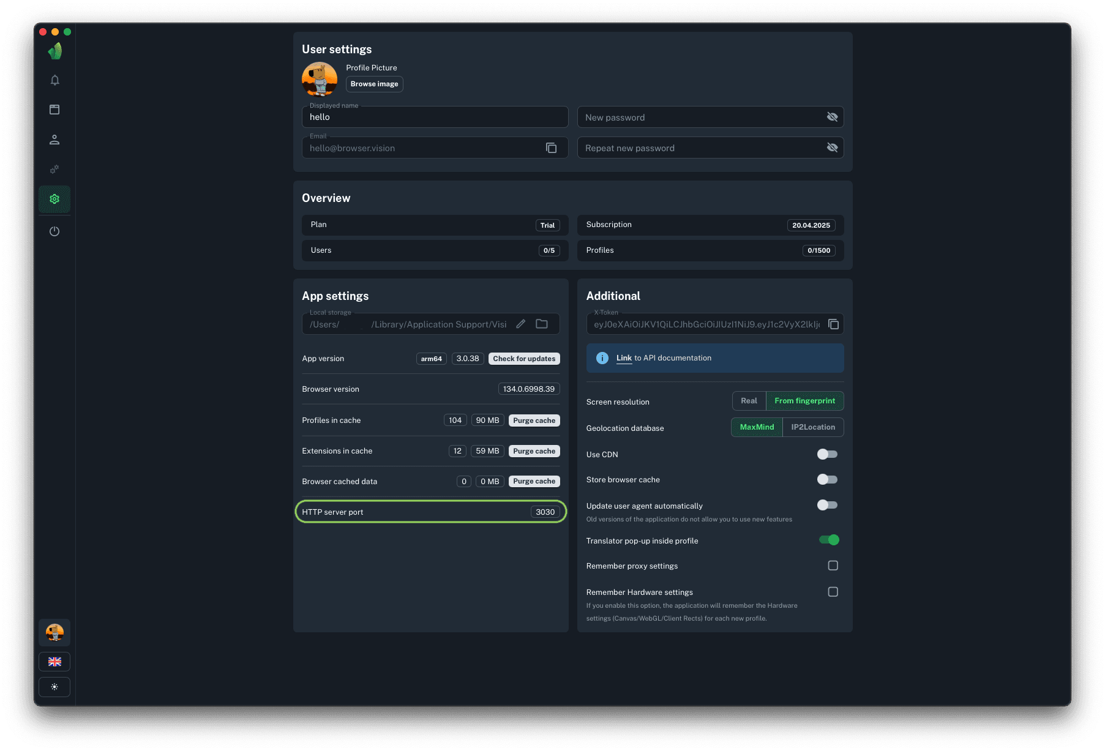Image resolution: width=1105 pixels, height=751 pixels.
Task: Enable the Use CDN switch
Action: click(827, 454)
